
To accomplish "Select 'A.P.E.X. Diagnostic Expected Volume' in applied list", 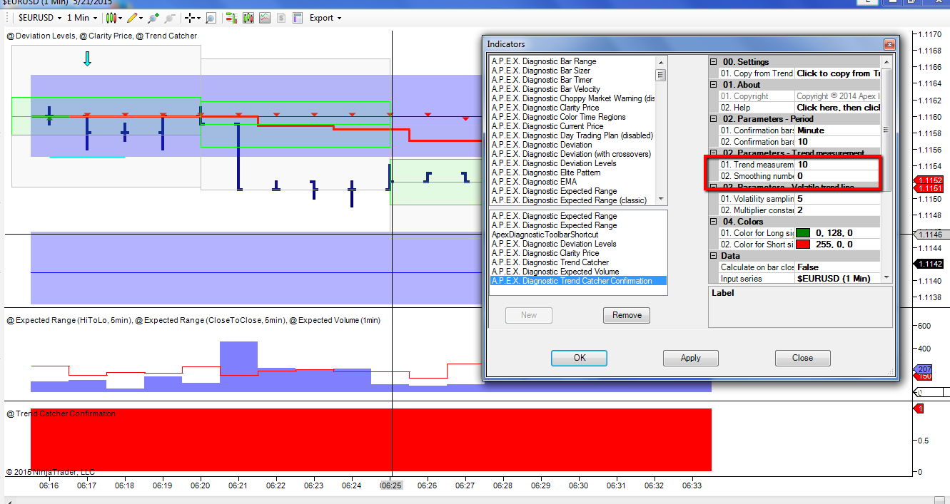I will (555, 272).
